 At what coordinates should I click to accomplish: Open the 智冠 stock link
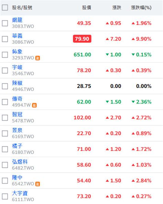(x=17, y=115)
